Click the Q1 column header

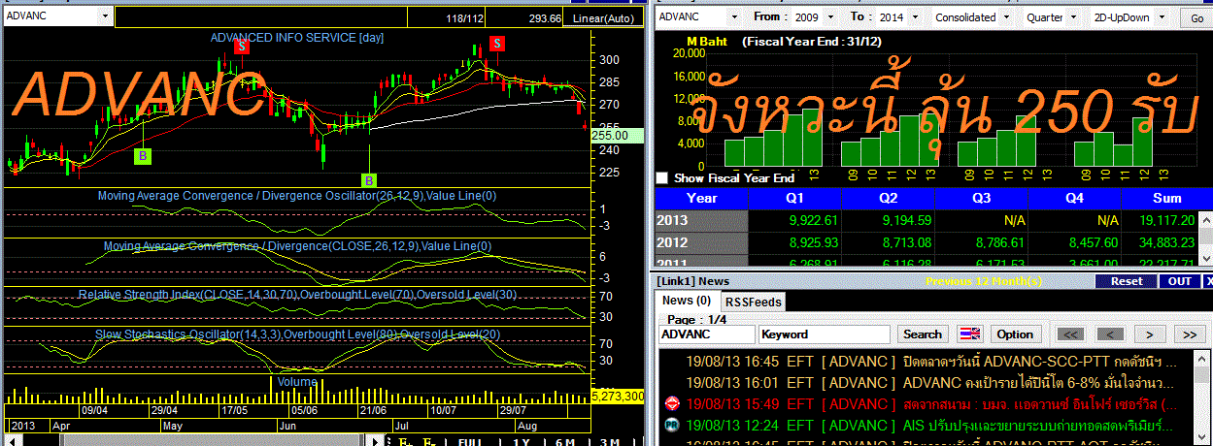tap(794, 198)
